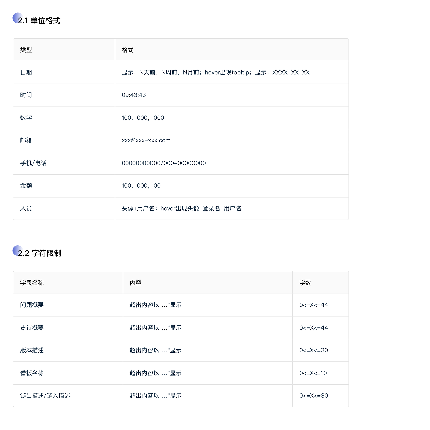Screen dimensions: 430x430
Task: Select the 人员 row describing avatar plus username
Action: tap(26, 208)
